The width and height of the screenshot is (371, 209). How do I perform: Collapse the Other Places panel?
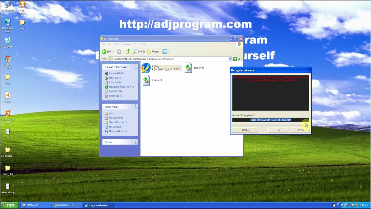pos(135,107)
